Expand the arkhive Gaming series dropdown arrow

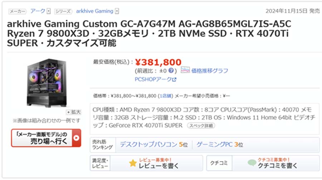click(x=117, y=11)
